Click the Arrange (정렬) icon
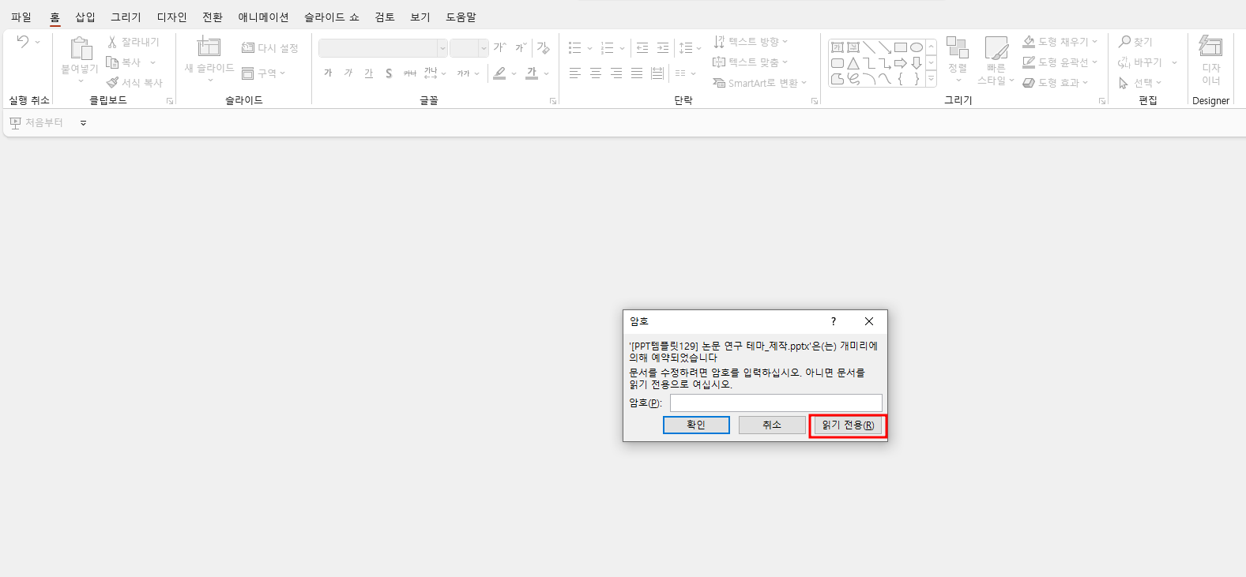1246x577 pixels. click(x=958, y=47)
